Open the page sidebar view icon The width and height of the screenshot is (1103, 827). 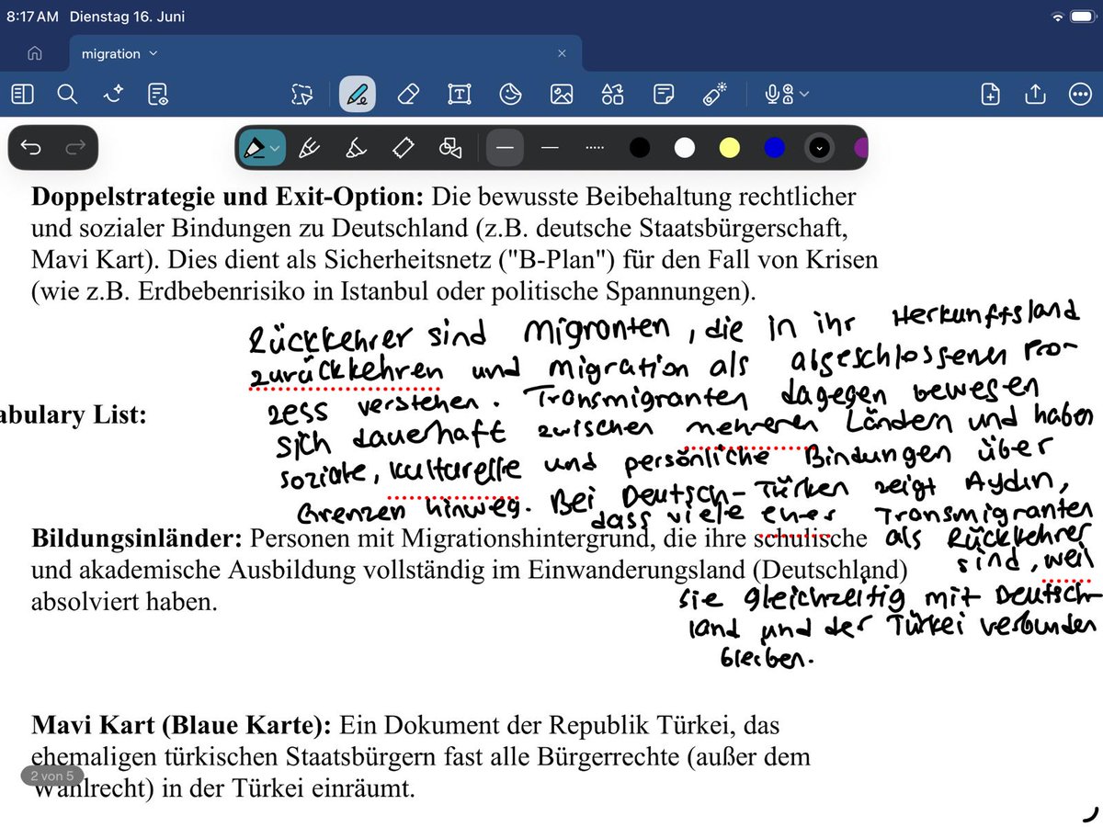pyautogui.click(x=23, y=94)
